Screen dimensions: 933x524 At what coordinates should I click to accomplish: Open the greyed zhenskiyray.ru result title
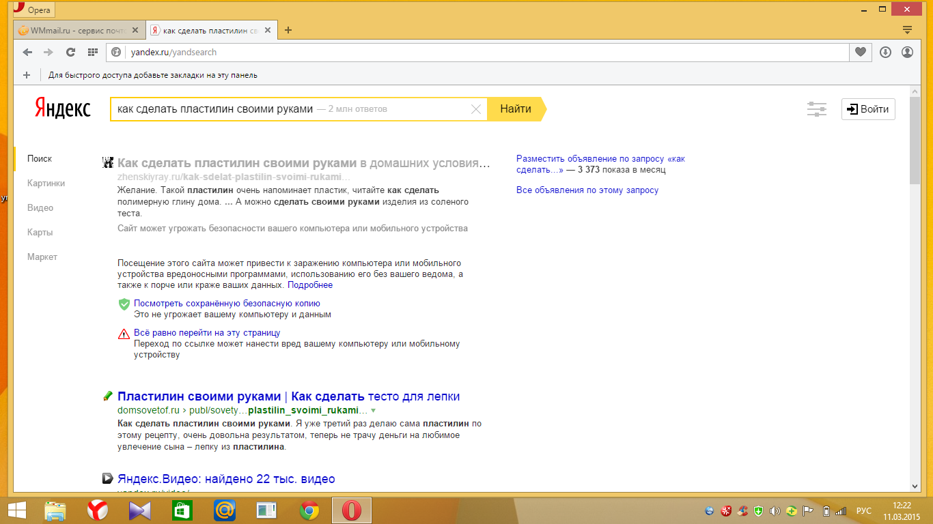pos(304,163)
